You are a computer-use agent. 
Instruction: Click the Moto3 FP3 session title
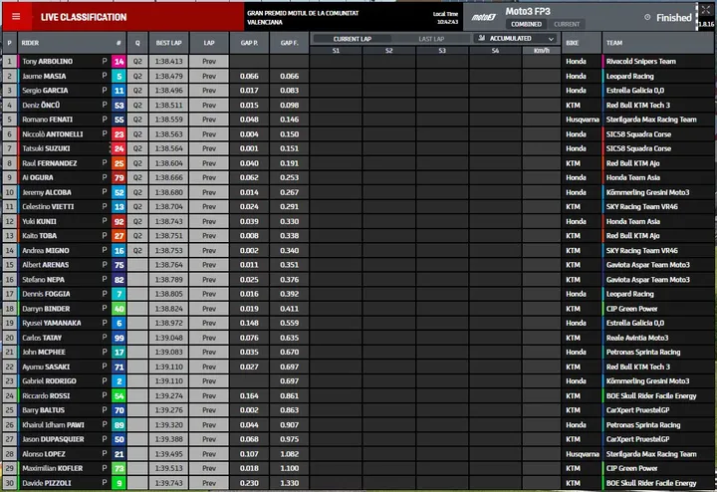click(528, 11)
